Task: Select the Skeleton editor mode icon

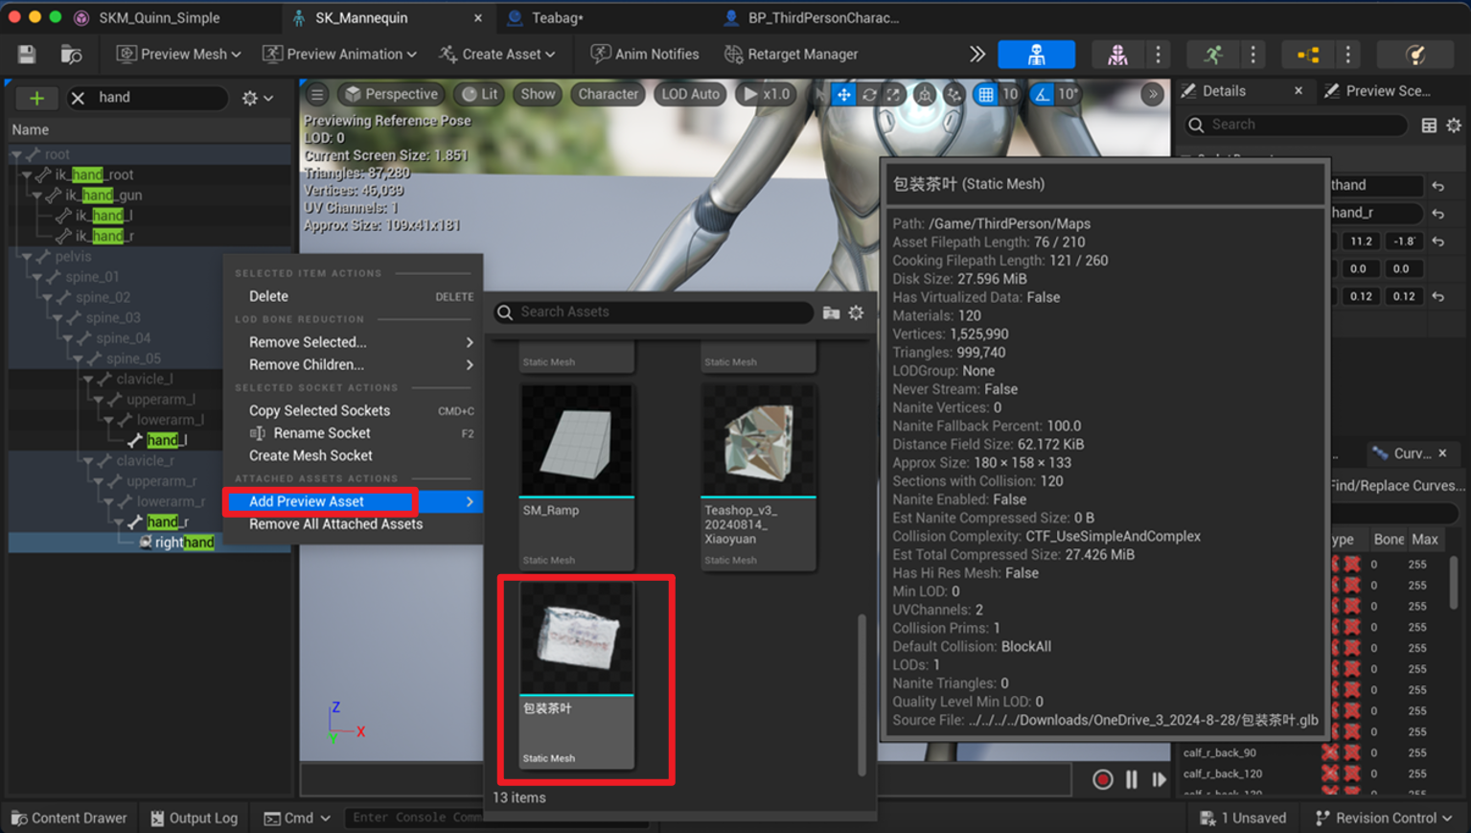Action: (x=1037, y=54)
